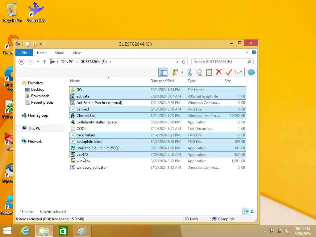Open Windows Store from taskbar
The width and height of the screenshot is (316, 237).
coord(63,231)
